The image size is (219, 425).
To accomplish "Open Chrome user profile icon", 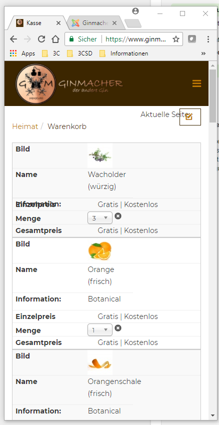I will 135,11.
